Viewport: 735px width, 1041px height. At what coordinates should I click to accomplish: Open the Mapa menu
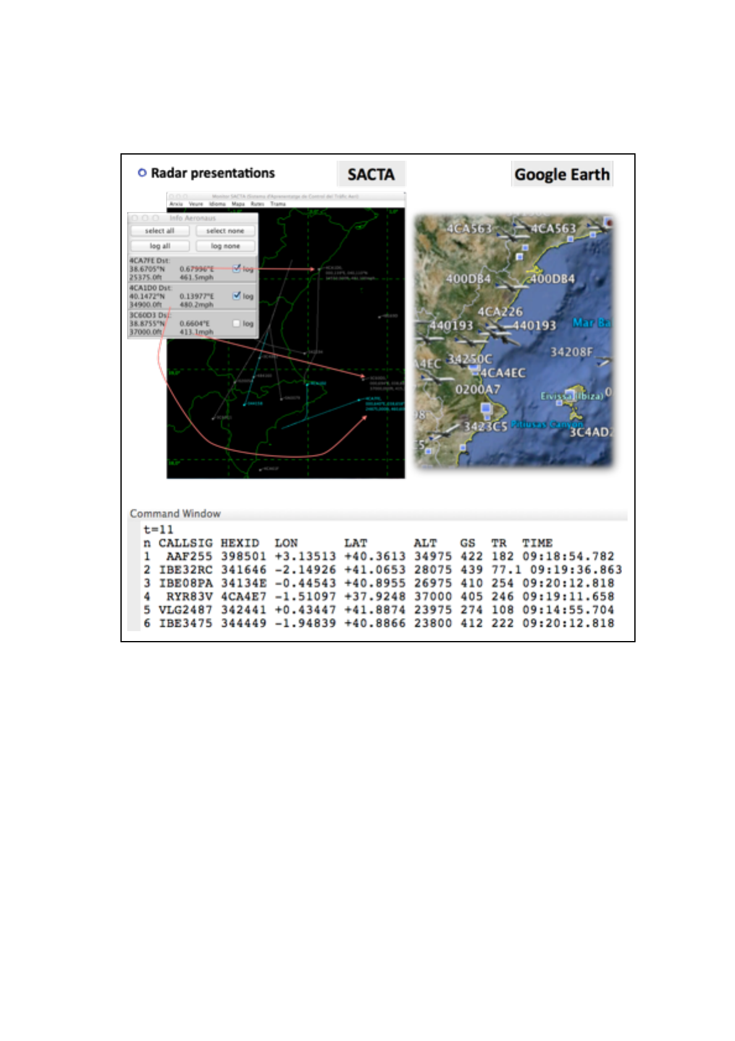coord(238,203)
